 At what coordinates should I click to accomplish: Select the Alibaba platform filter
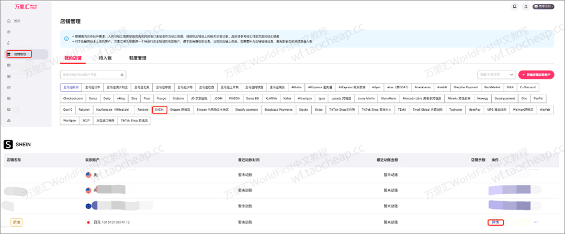[x=296, y=87]
